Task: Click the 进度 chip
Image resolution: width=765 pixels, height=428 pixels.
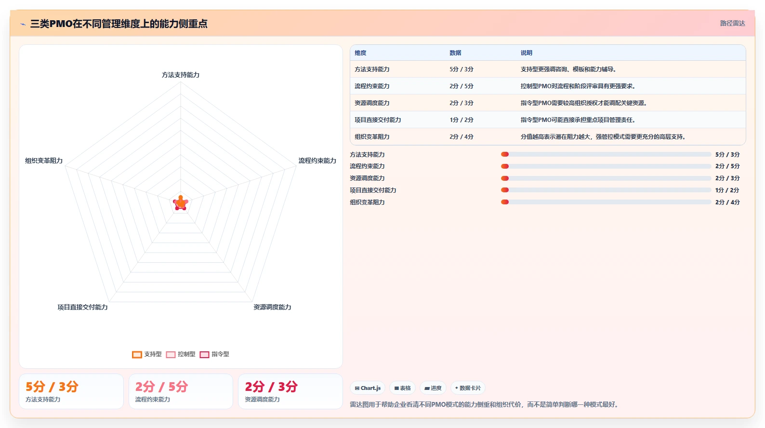Action: (433, 388)
